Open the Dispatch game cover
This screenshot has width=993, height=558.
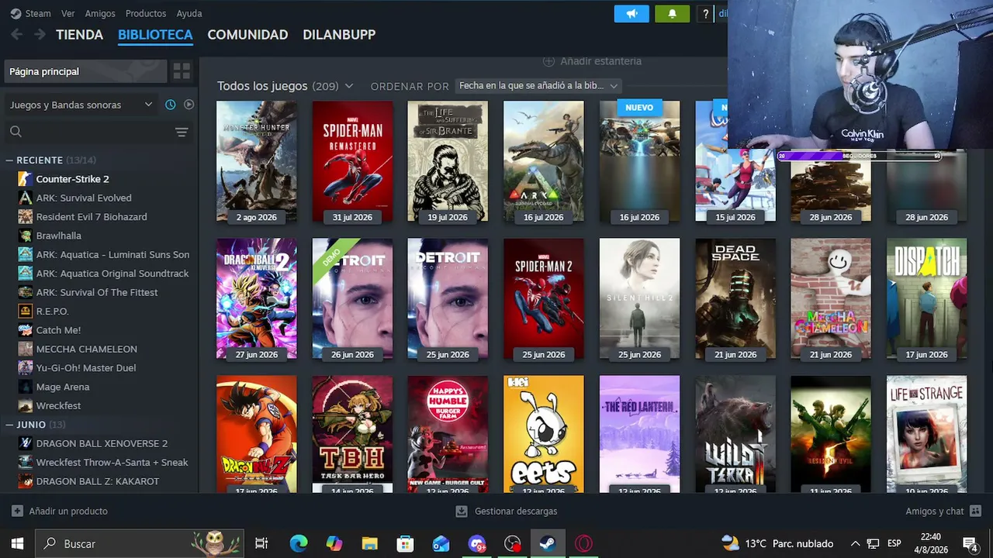927,299
